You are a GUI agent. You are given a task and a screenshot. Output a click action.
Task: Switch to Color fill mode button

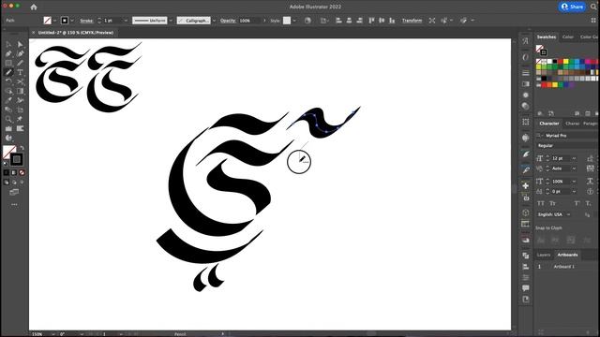[7, 172]
